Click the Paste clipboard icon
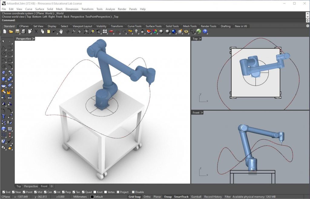 (48, 31)
